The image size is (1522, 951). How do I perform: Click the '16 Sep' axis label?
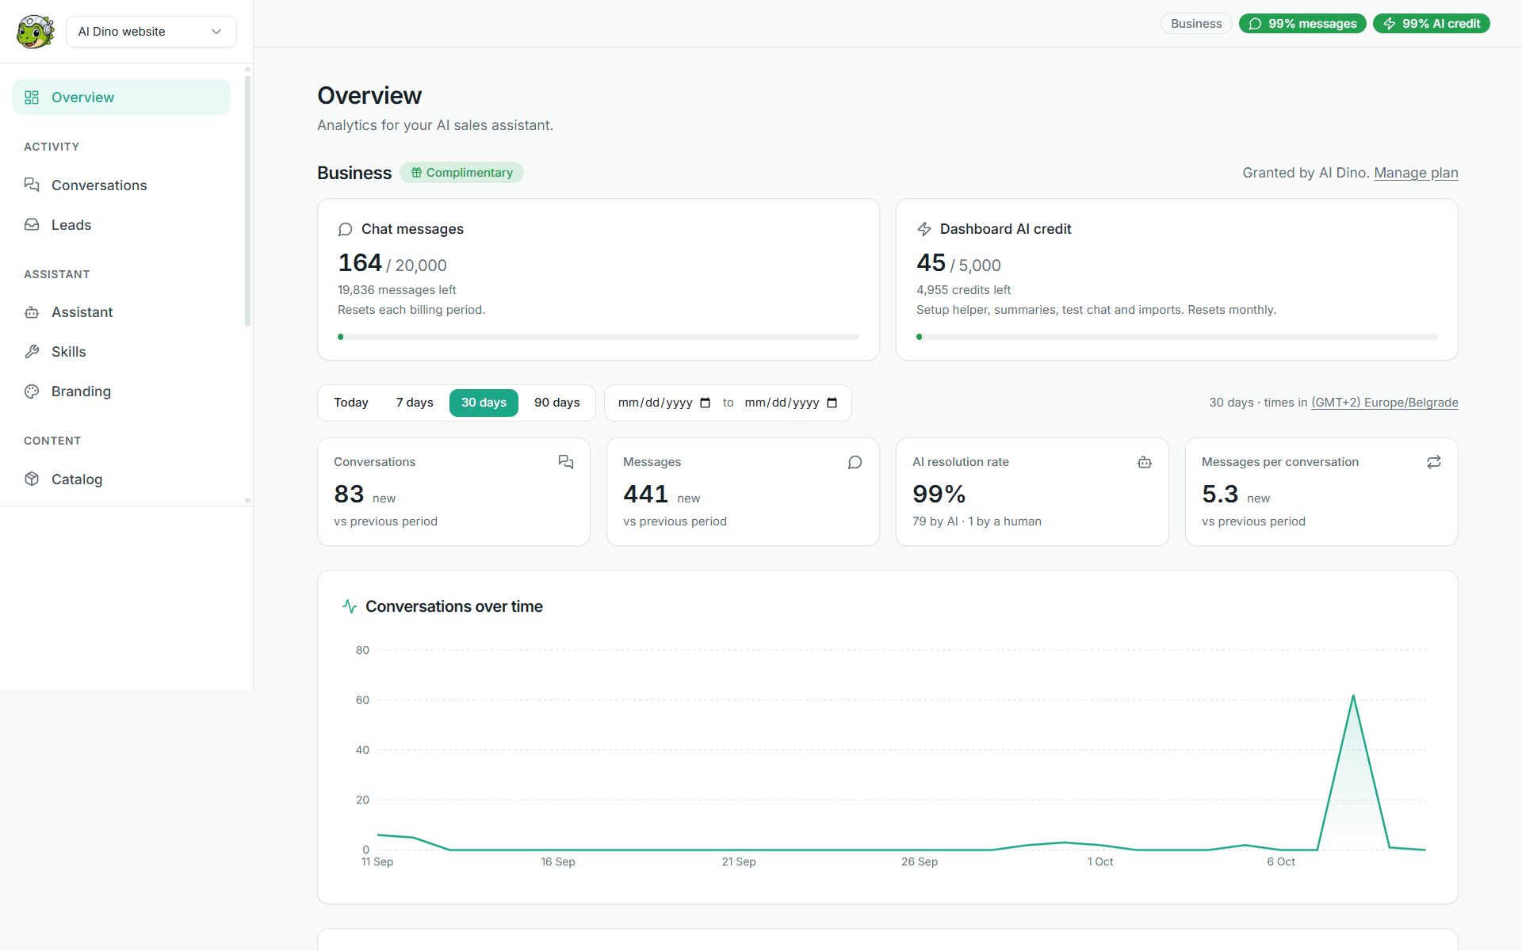point(558,861)
